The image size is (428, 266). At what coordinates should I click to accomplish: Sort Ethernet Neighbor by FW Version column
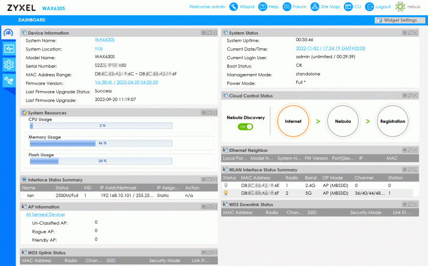tap(316, 159)
